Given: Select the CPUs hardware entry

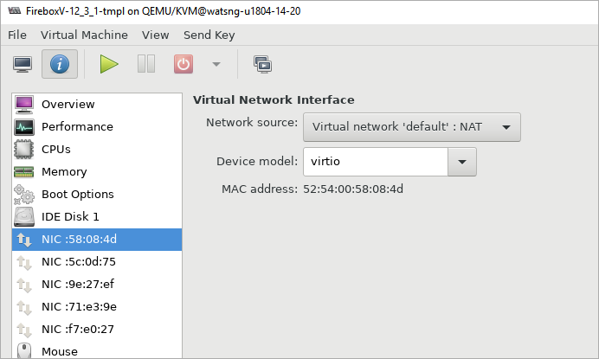Looking at the screenshot, I should tap(56, 149).
